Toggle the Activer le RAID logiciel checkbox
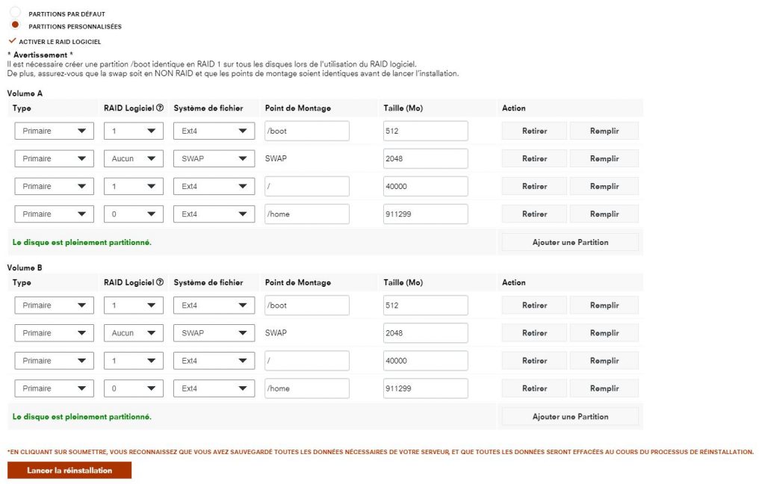765x484 pixels. 12,41
